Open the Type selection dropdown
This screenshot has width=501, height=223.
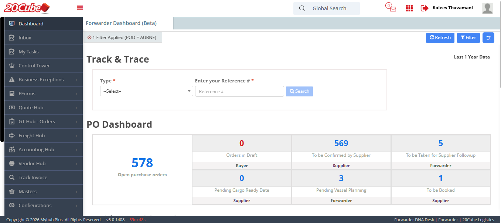146,91
